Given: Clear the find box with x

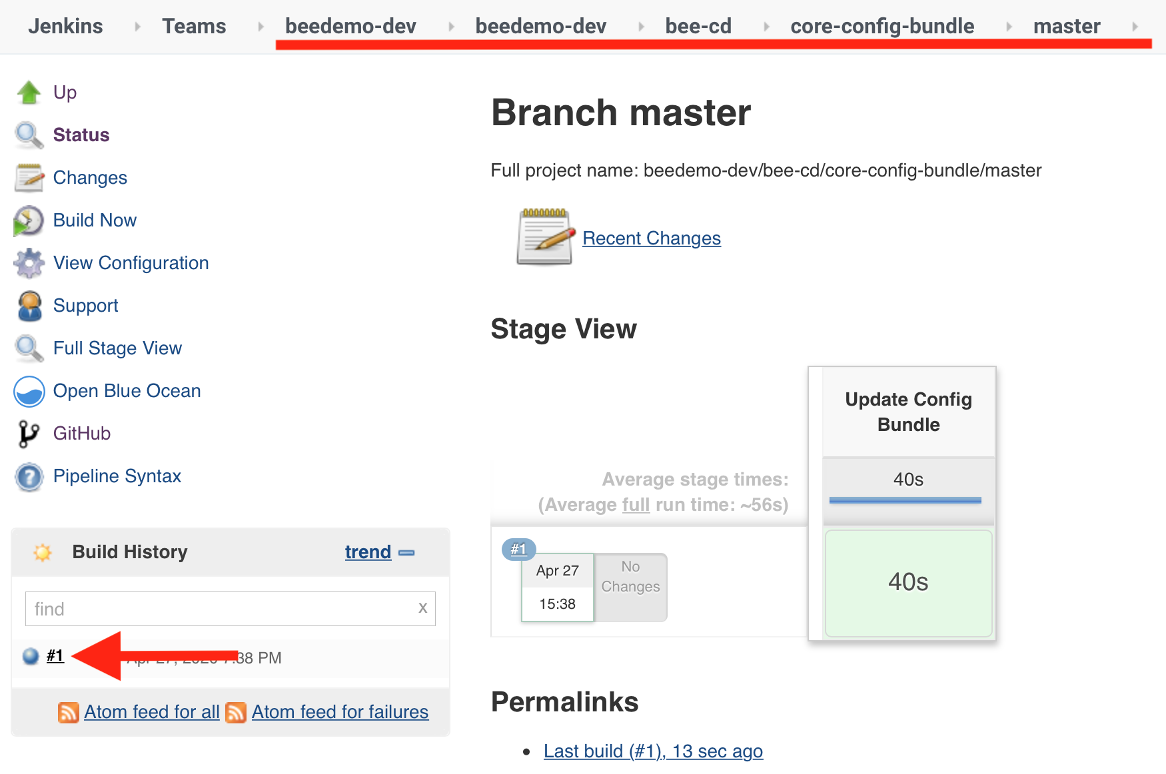Looking at the screenshot, I should 422,608.
